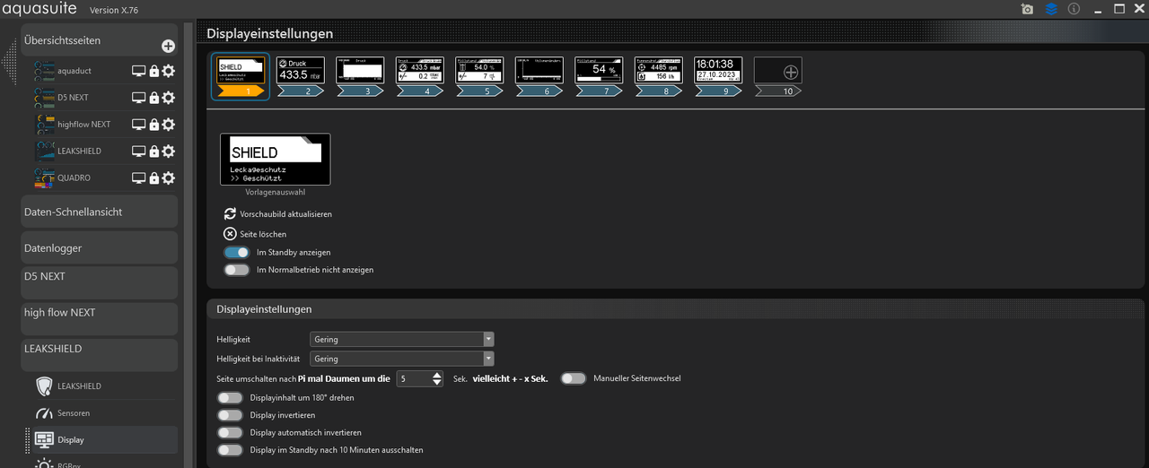Click the seconds input field showing 5
This screenshot has width=1149, height=468.
tap(414, 378)
